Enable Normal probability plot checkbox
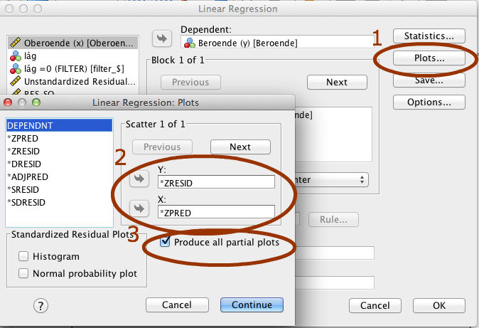The width and height of the screenshot is (479, 328). click(x=24, y=273)
